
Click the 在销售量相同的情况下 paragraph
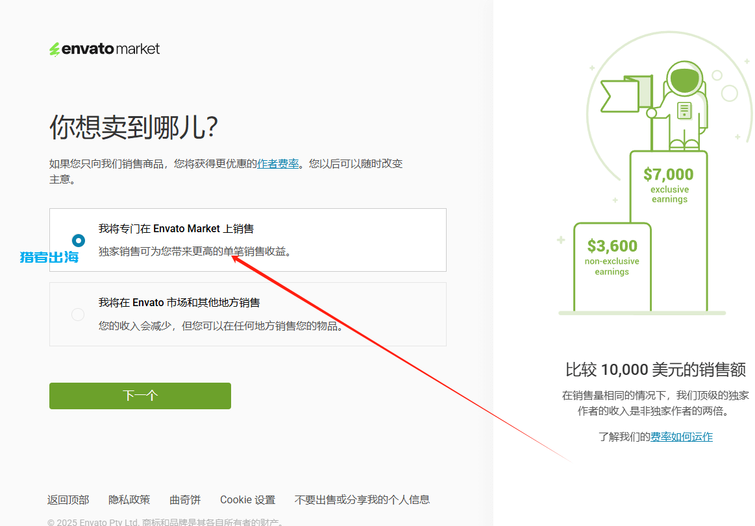[655, 403]
